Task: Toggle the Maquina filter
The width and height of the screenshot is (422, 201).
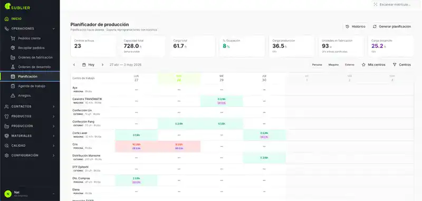Action: 333,64
